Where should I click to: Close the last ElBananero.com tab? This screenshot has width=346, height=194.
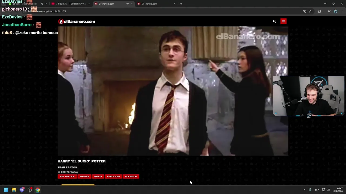tap(175, 4)
